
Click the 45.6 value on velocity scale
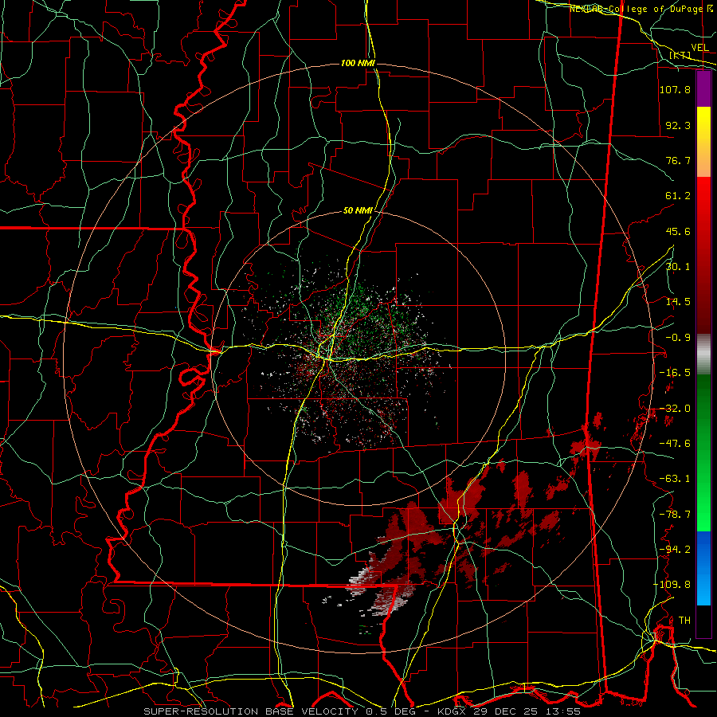click(678, 231)
